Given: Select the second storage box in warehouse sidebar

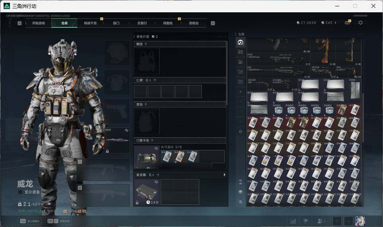Looking at the screenshot, I should pyautogui.click(x=240, y=52).
